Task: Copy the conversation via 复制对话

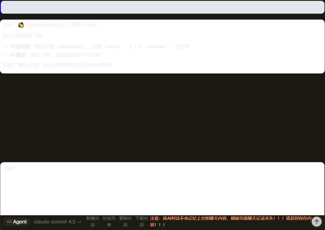Action: pyautogui.click(x=125, y=221)
